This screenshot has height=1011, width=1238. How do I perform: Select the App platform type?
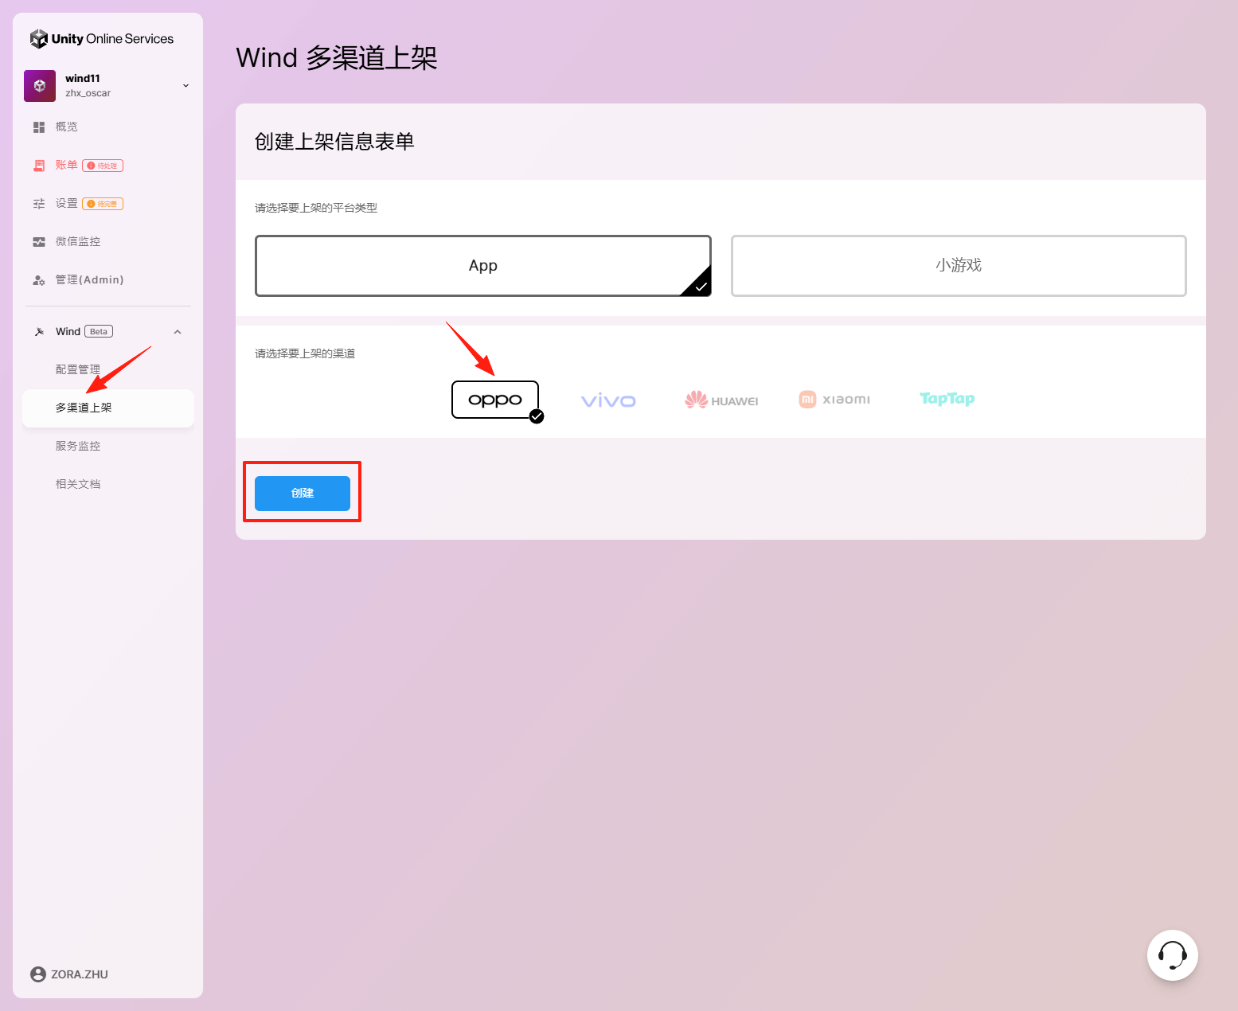[x=482, y=266]
